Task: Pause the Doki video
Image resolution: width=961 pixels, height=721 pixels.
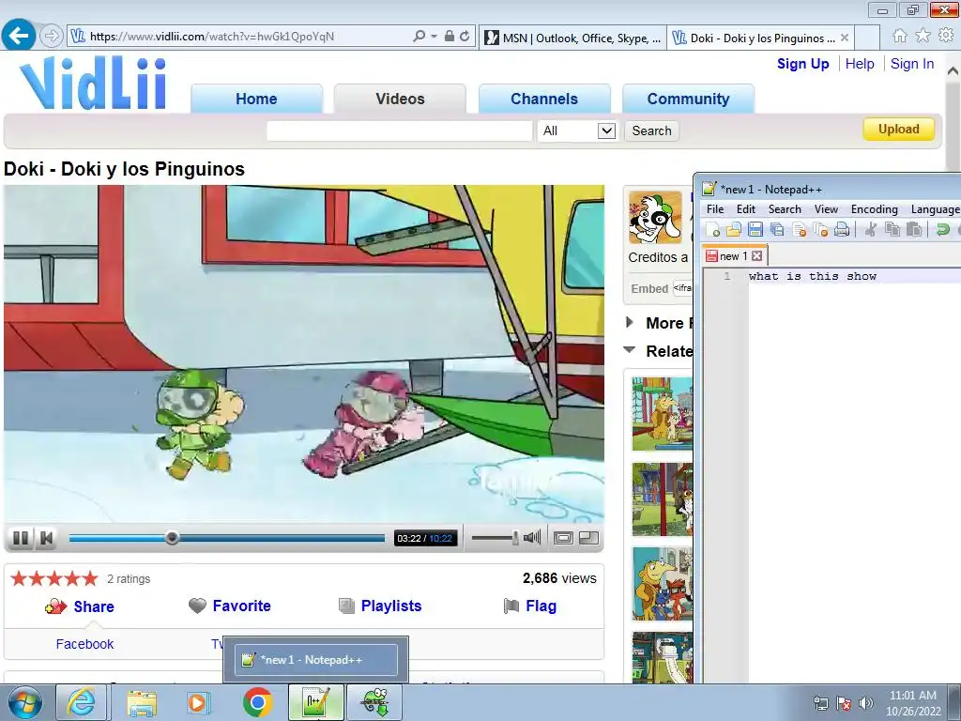Action: (x=21, y=538)
